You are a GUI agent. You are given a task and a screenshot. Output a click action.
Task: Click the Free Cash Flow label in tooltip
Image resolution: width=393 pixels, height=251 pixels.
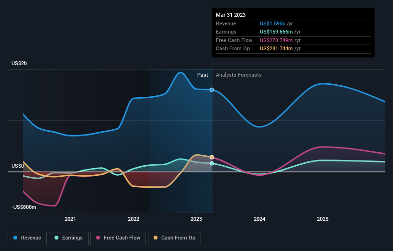tap(234, 40)
